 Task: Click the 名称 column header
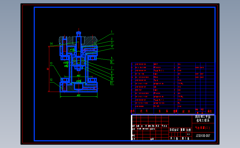(163, 111)
